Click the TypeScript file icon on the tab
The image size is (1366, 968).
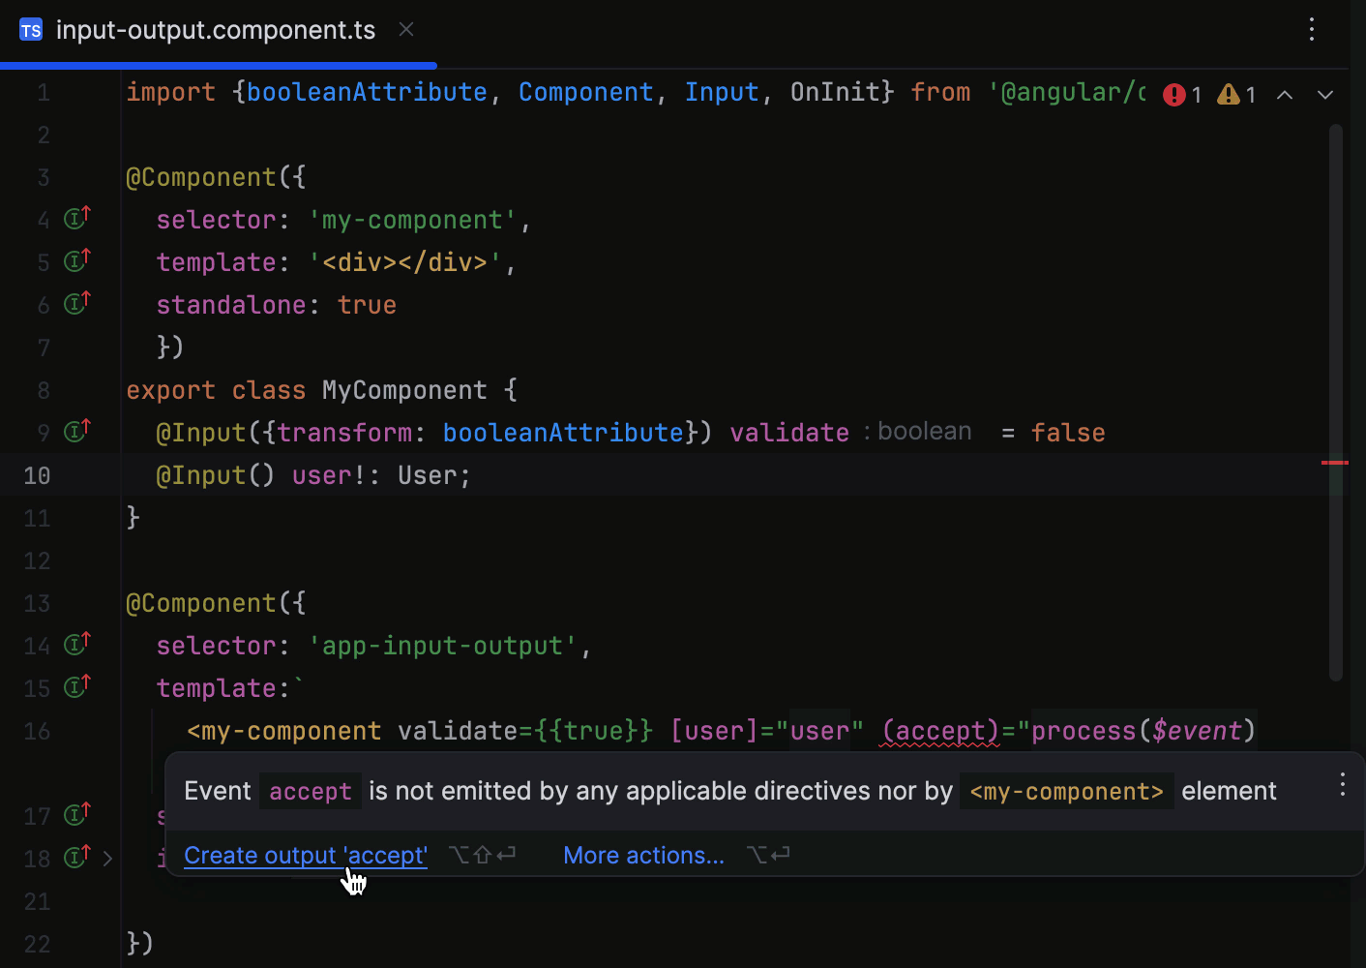pos(31,29)
